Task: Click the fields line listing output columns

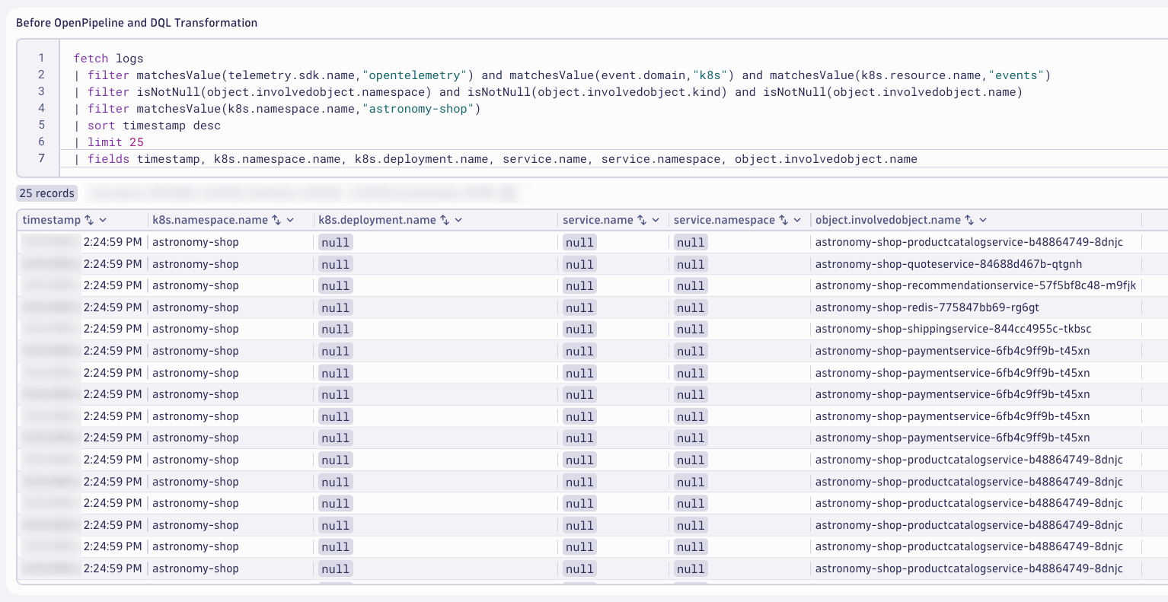Action: 495,159
